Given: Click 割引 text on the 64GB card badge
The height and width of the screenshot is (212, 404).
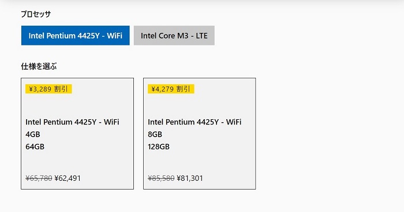Looking at the screenshot, I should [x=61, y=89].
